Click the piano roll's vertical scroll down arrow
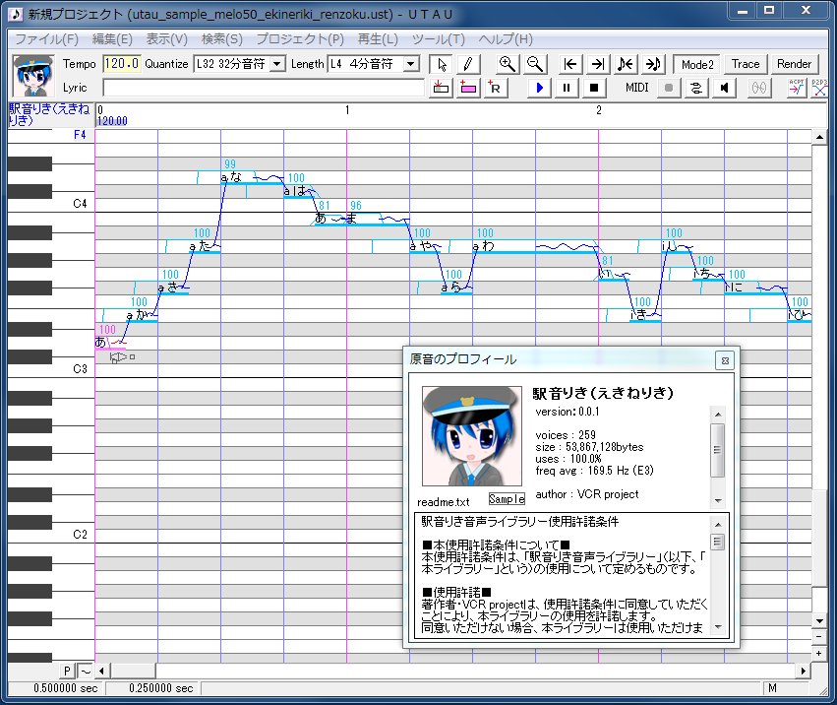 pyautogui.click(x=819, y=621)
